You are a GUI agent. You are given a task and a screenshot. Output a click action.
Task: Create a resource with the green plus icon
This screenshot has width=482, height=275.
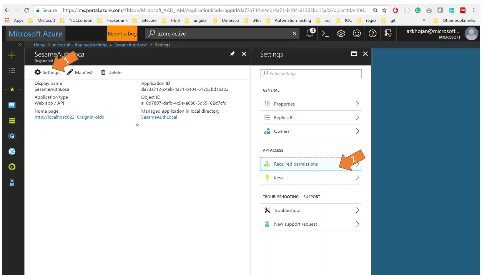point(12,55)
